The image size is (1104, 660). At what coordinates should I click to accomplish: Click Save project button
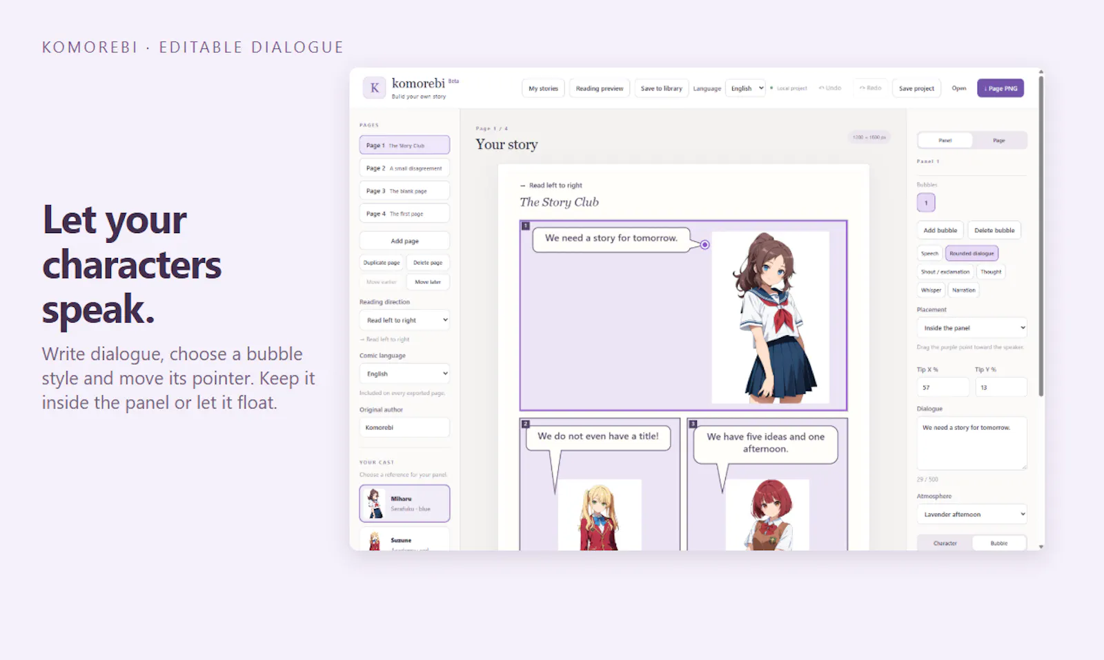coord(916,88)
